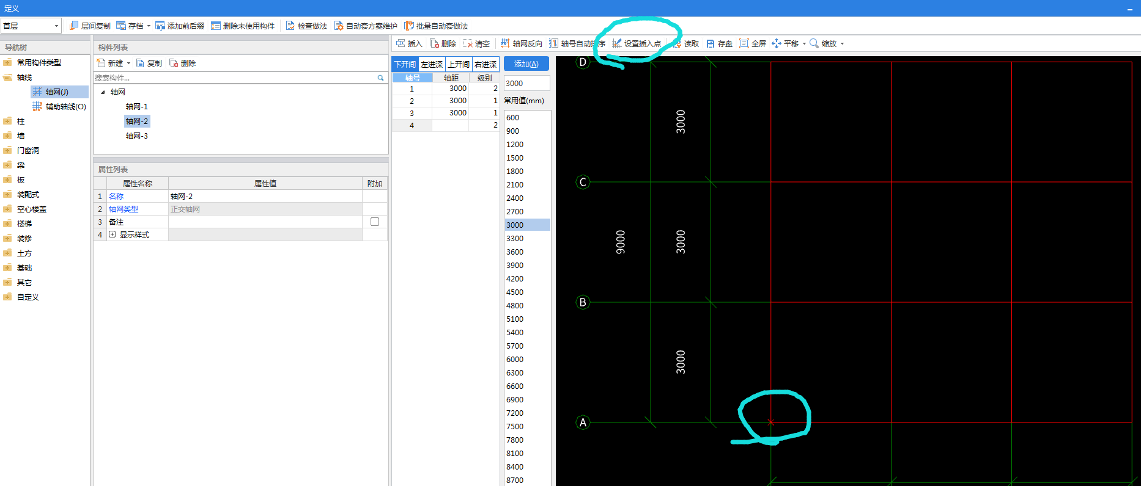Click 删除 in the component list toolbar
Viewport: 1141px width, 486px height.
coord(182,63)
